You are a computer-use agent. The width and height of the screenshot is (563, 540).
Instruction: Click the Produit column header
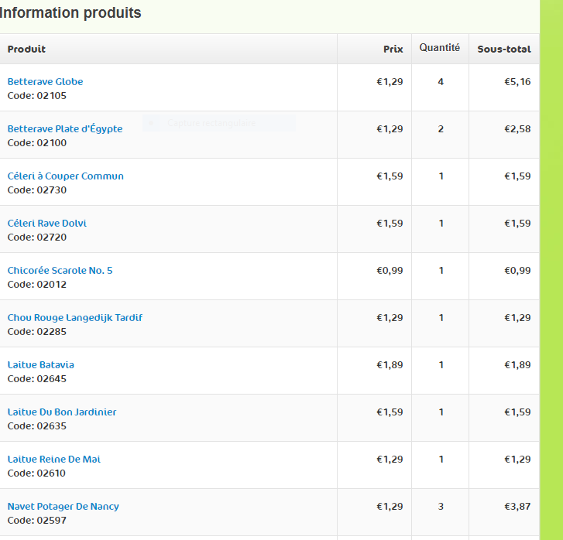pyautogui.click(x=27, y=50)
